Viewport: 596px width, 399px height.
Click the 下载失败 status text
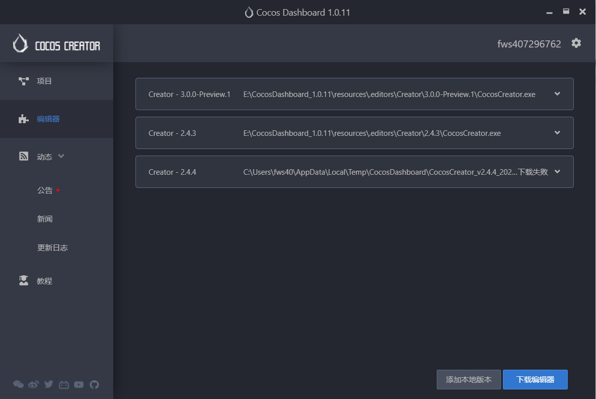[x=533, y=172]
